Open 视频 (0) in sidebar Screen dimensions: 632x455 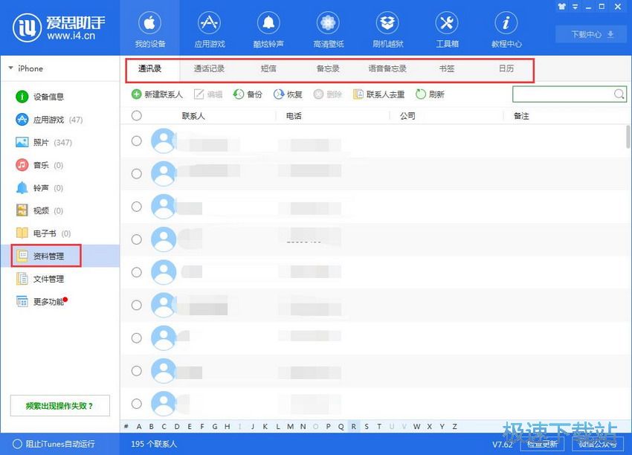tap(39, 211)
